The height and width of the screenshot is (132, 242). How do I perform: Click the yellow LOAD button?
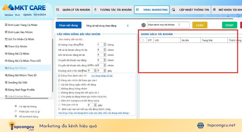pos(200,25)
